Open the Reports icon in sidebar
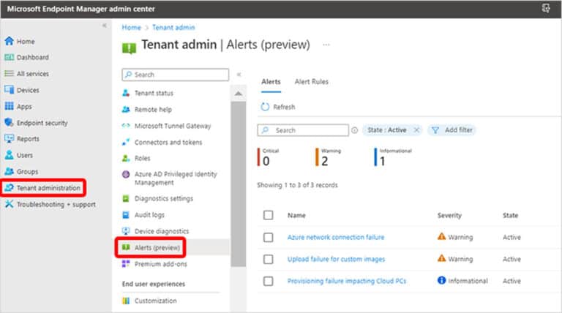 point(9,139)
